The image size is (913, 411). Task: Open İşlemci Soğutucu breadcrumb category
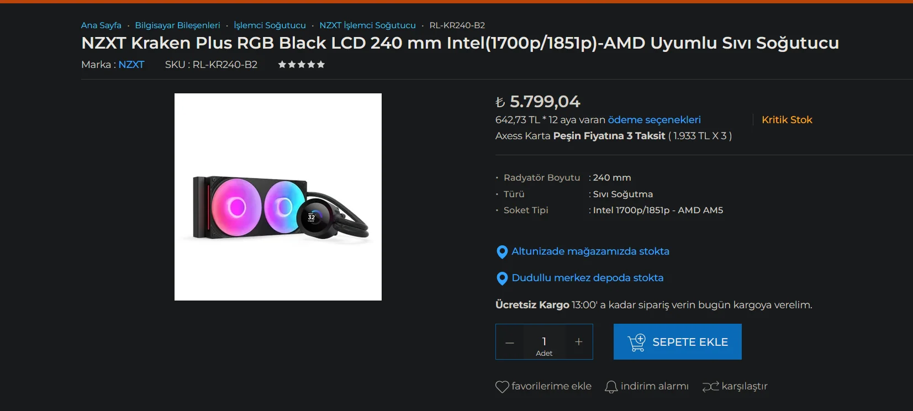pos(270,25)
